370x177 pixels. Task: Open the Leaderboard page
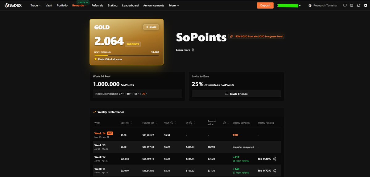(130, 6)
